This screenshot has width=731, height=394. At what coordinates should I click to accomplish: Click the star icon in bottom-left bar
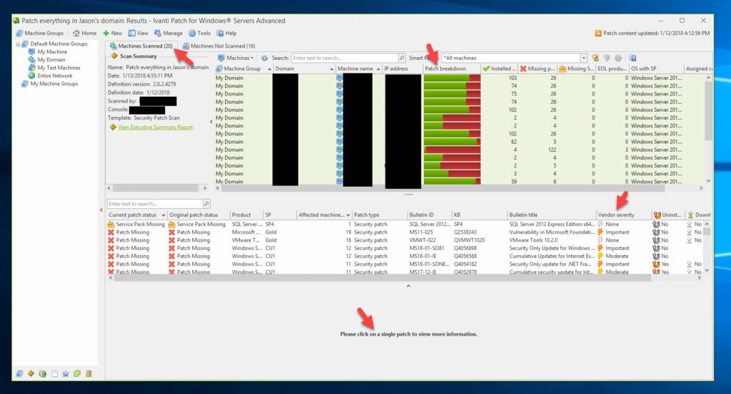[x=66, y=373]
